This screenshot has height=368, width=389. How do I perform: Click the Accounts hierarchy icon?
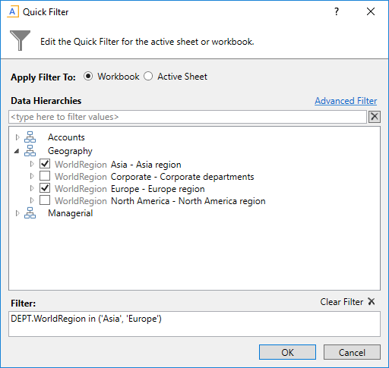click(30, 137)
